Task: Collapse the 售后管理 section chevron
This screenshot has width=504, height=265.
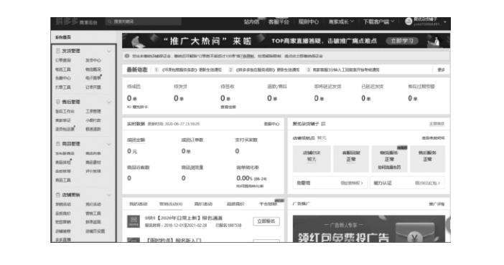Action: coord(109,102)
